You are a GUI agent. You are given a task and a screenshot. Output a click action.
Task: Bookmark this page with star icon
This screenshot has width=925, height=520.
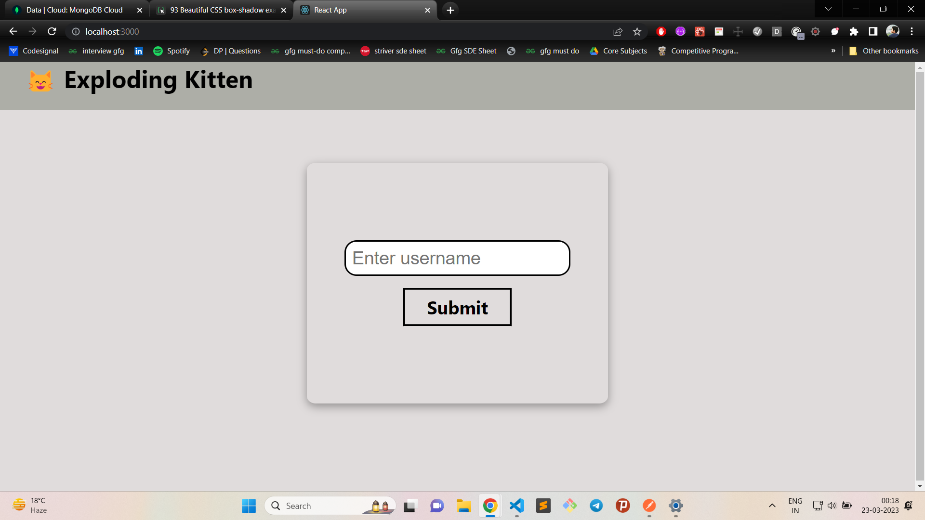point(637,31)
